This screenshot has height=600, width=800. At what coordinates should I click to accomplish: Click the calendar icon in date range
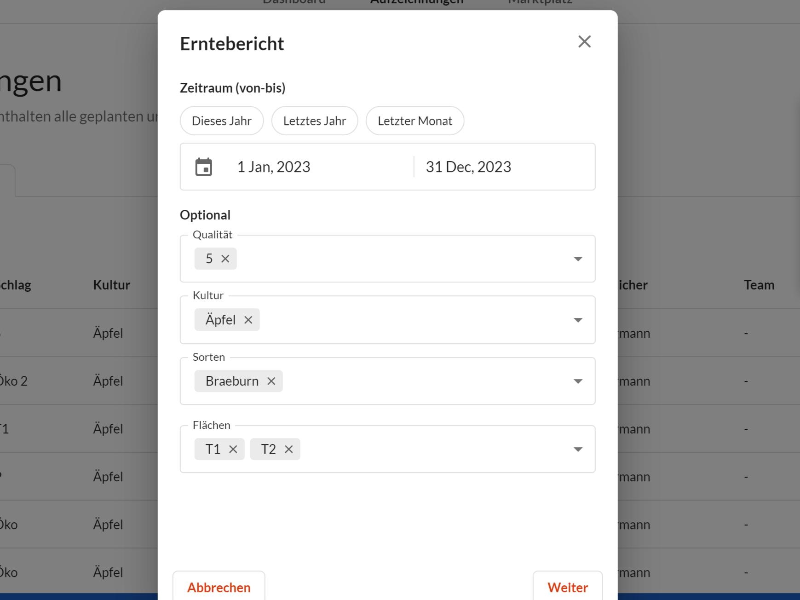(204, 167)
